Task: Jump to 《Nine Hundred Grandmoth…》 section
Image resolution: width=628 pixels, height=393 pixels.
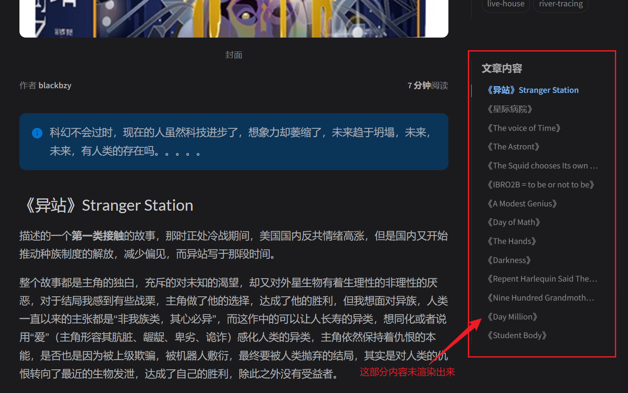Action: click(541, 298)
